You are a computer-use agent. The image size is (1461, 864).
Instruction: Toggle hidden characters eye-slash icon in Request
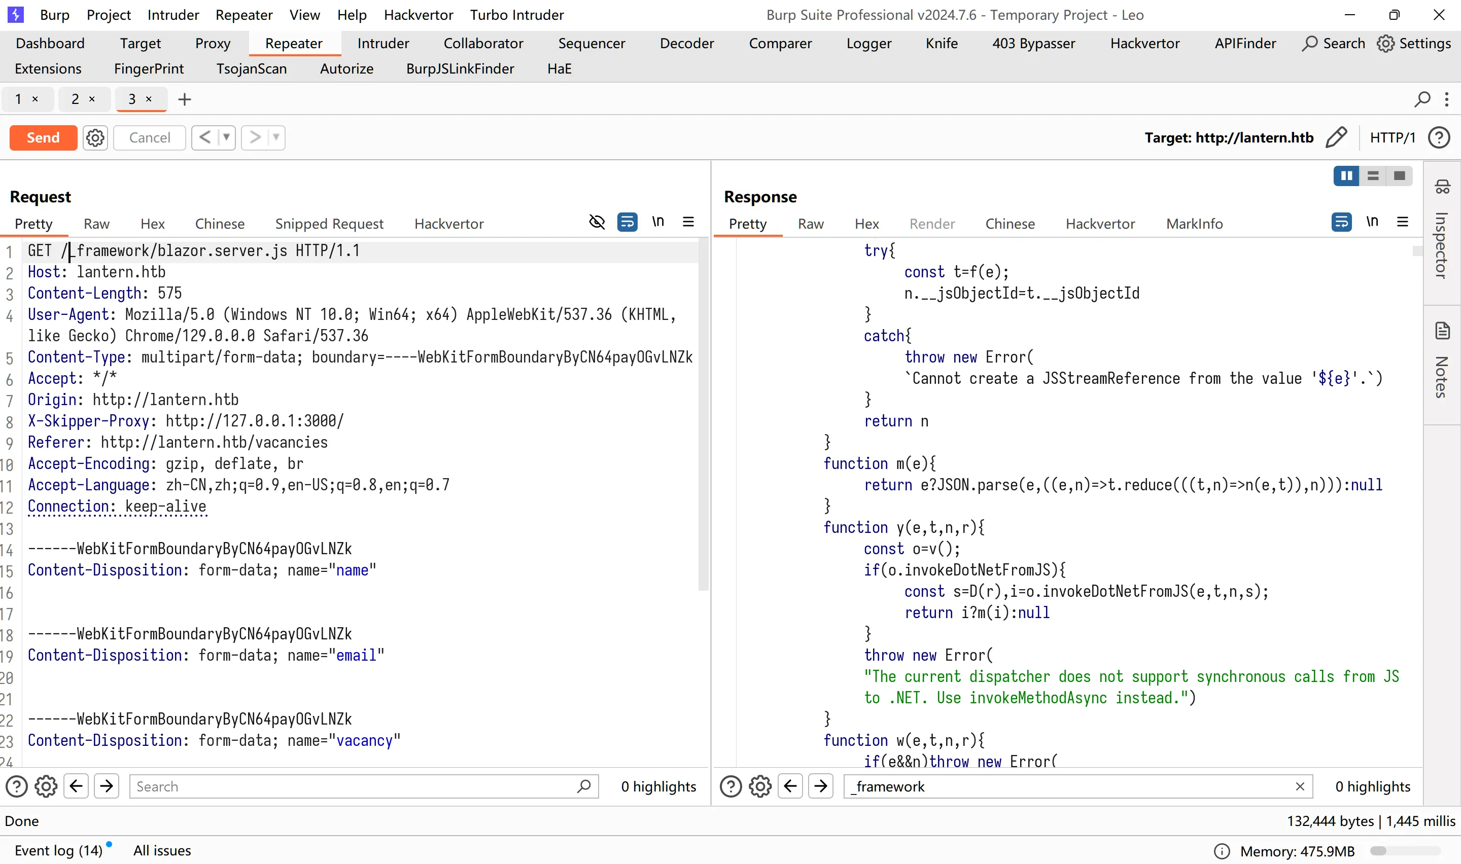pyautogui.click(x=597, y=222)
